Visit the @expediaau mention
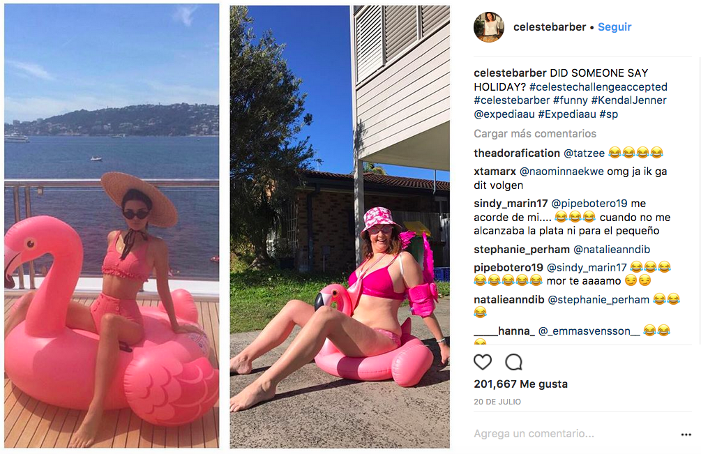The height and width of the screenshot is (454, 701). 504,114
